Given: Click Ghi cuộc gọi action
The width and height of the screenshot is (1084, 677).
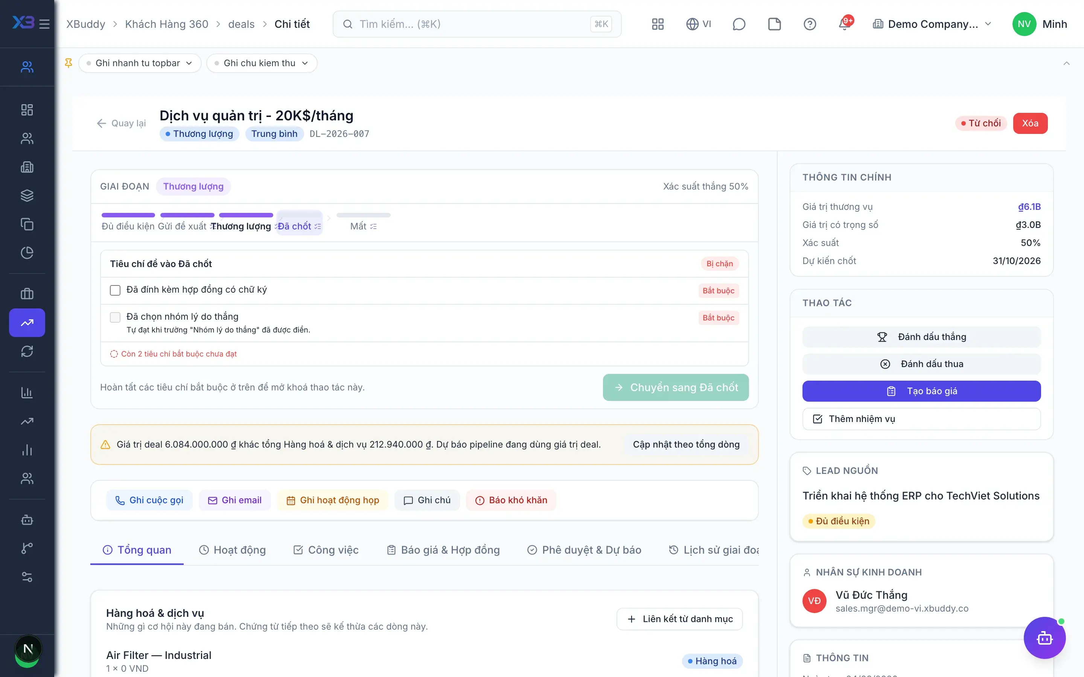Looking at the screenshot, I should [149, 500].
